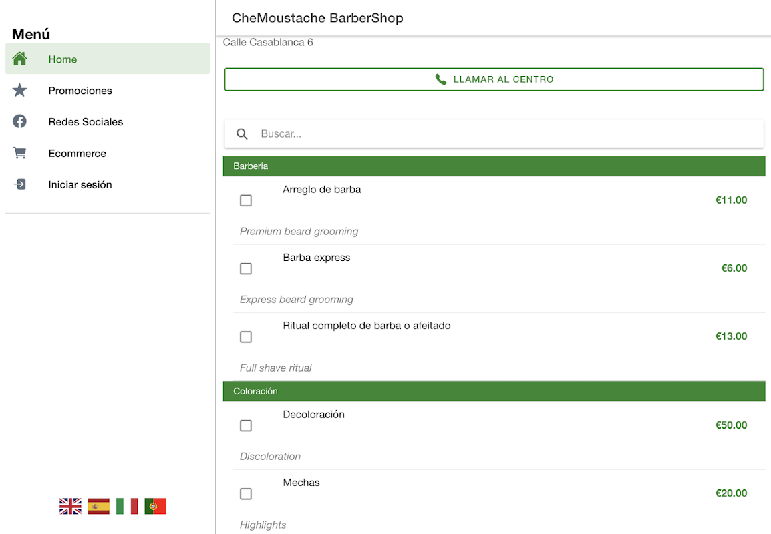This screenshot has width=771, height=534.
Task: Click the Iniciar sesión login icon
Action: click(20, 184)
